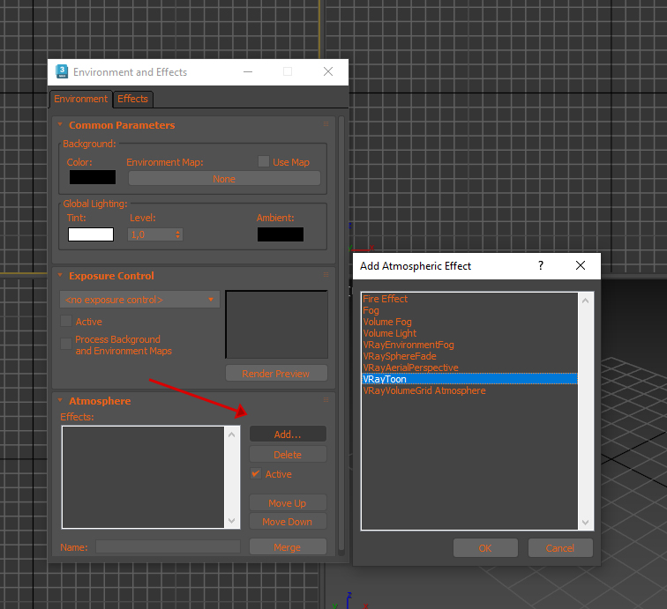Enable Process Background and Environment Maps
667x609 pixels.
pyautogui.click(x=66, y=344)
